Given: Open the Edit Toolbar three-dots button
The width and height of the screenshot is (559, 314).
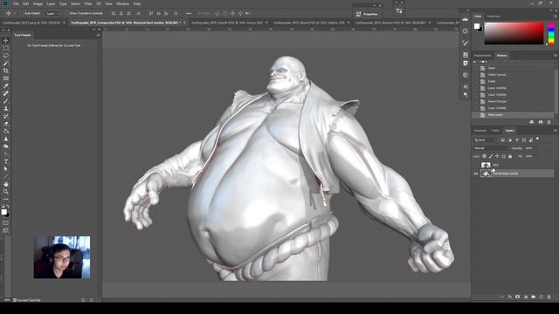Looking at the screenshot, I should (6, 199).
